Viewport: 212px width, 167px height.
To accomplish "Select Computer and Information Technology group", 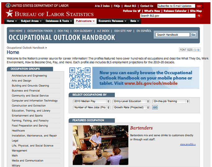I will coord(35,101).
